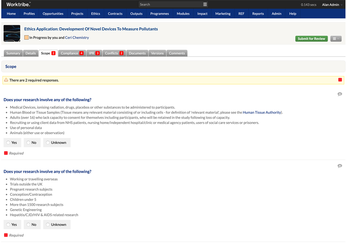
Task: Click the red square in the alert banner
Action: (340, 80)
